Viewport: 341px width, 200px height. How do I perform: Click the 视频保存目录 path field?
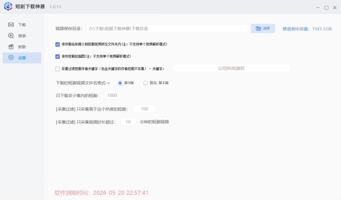(x=168, y=28)
